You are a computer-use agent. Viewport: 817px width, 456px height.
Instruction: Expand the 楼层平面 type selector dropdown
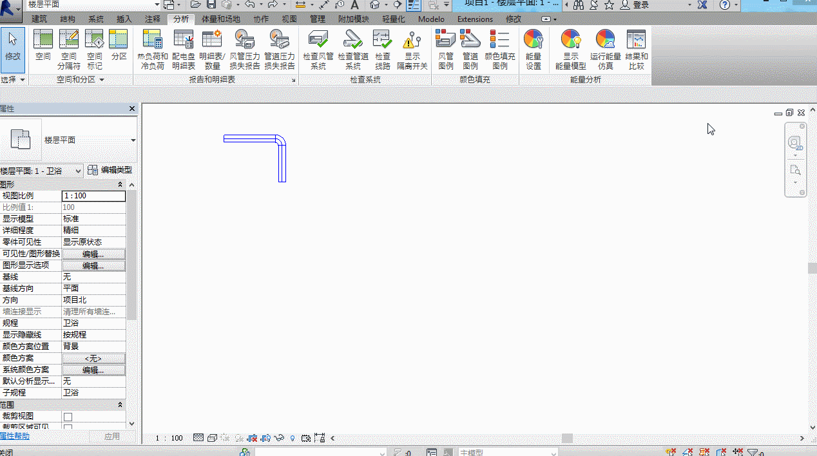[133, 140]
